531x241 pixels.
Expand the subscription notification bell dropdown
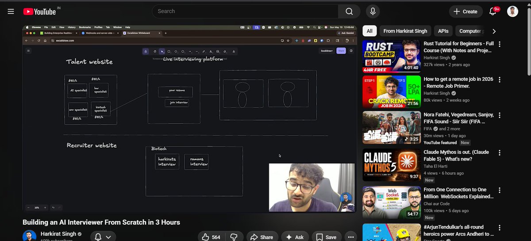(103, 237)
